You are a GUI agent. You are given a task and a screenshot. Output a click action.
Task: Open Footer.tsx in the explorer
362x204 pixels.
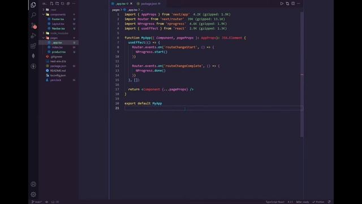(x=58, y=19)
